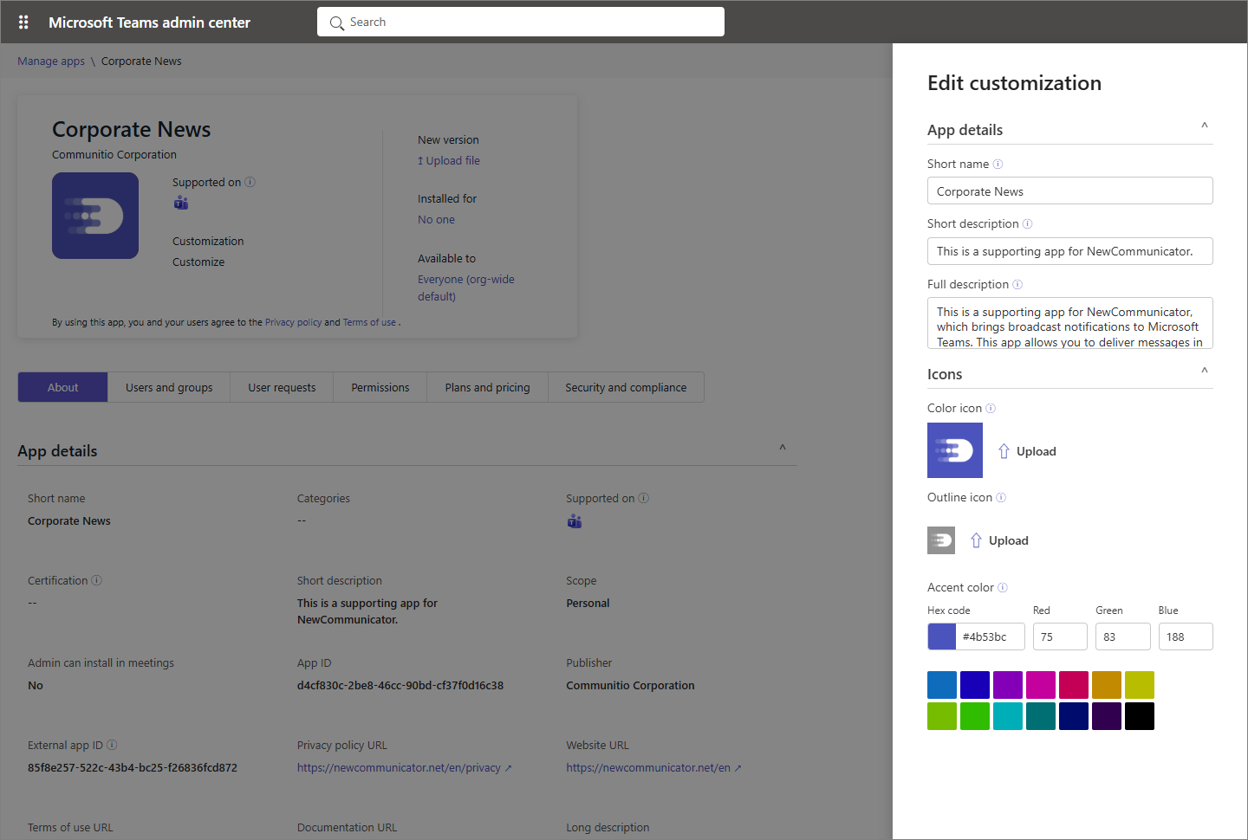
Task: Pick the bright green color swatch
Action: point(975,716)
